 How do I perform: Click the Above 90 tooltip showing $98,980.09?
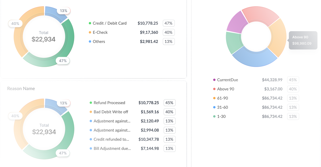point(303,40)
